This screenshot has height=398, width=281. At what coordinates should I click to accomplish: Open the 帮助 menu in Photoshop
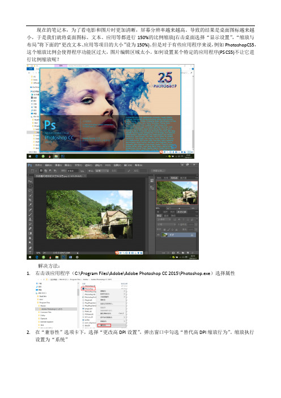point(138,165)
